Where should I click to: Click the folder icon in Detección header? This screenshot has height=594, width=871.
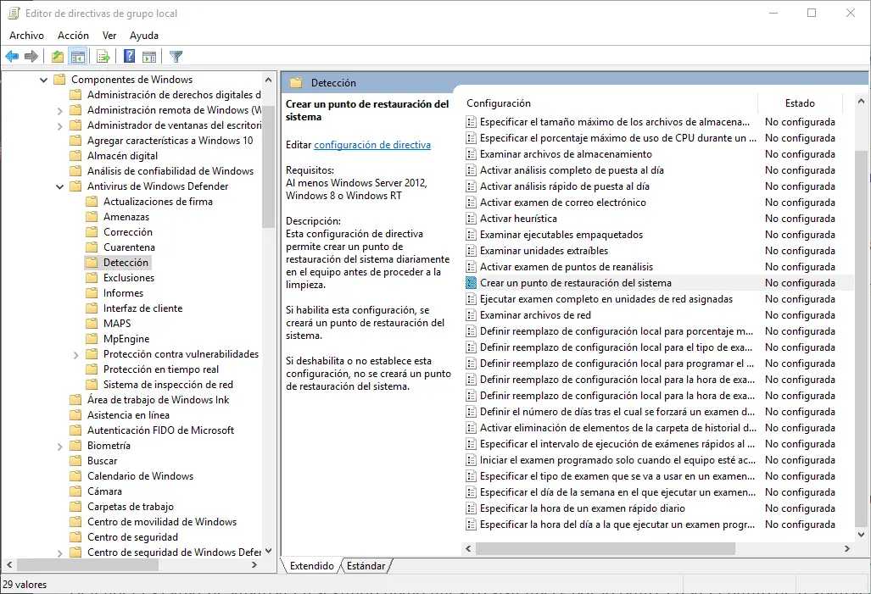[x=296, y=83]
